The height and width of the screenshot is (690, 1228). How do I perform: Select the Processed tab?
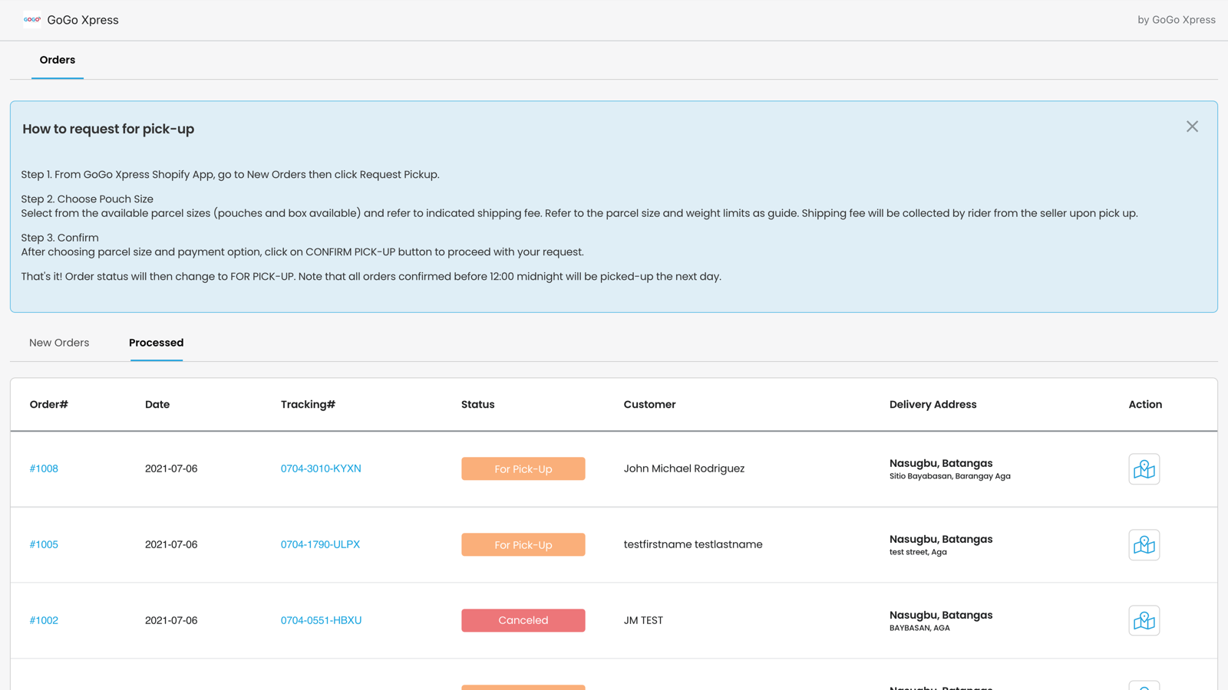pyautogui.click(x=157, y=343)
